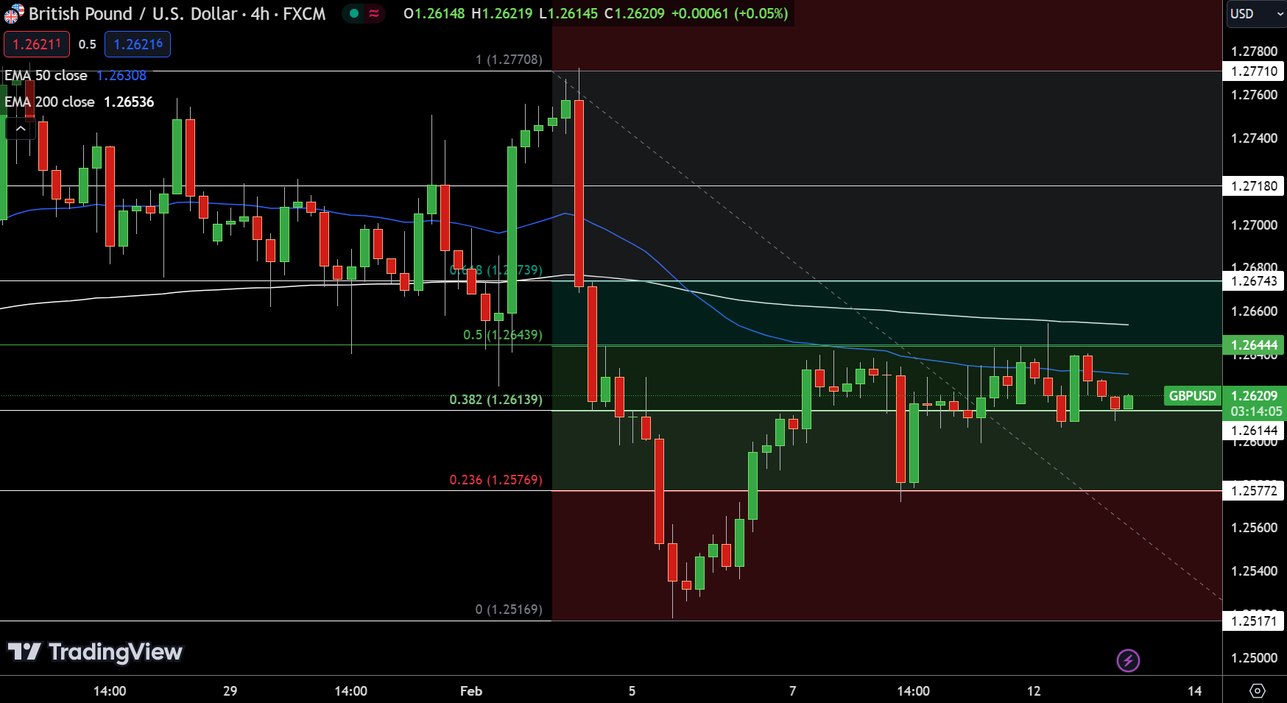Image resolution: width=1287 pixels, height=703 pixels.
Task: Click the Fib 0 (1.25169) label
Action: click(x=509, y=609)
